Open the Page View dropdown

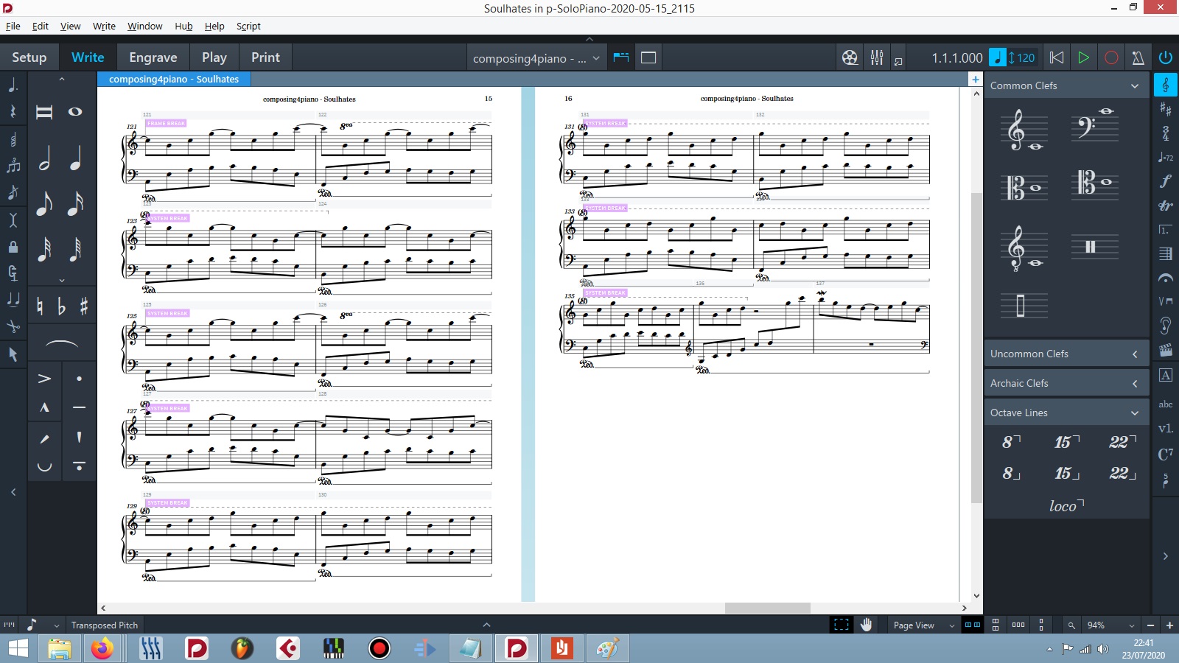click(x=923, y=625)
